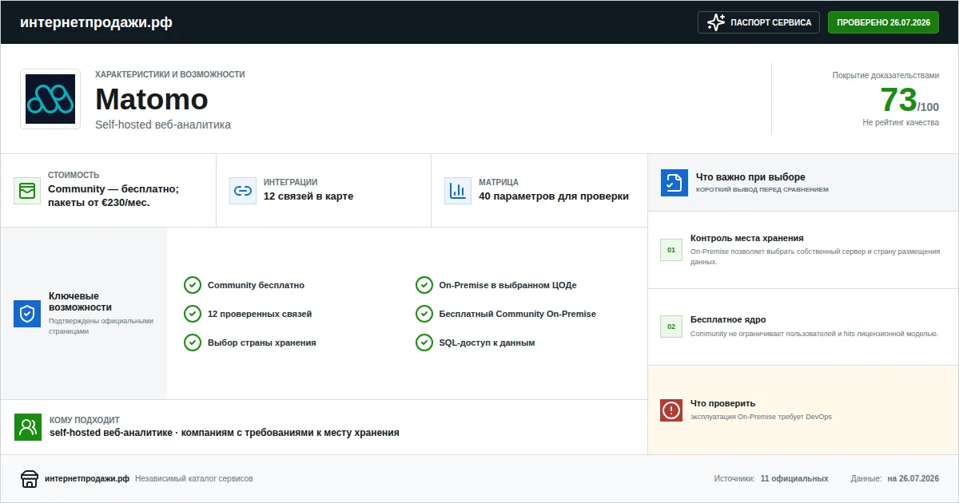The width and height of the screenshot is (959, 503).
Task: Click Подтверждены официальными страницами note
Action: pos(101,326)
